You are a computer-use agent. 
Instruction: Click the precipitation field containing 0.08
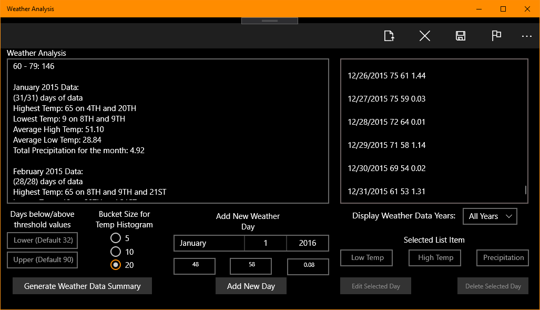pyautogui.click(x=308, y=266)
